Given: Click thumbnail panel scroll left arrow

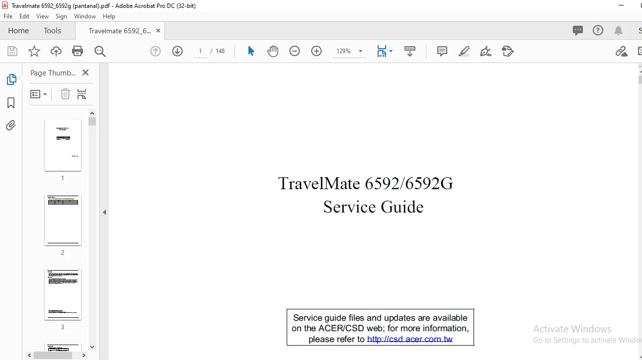Looking at the screenshot, I should (x=30, y=355).
